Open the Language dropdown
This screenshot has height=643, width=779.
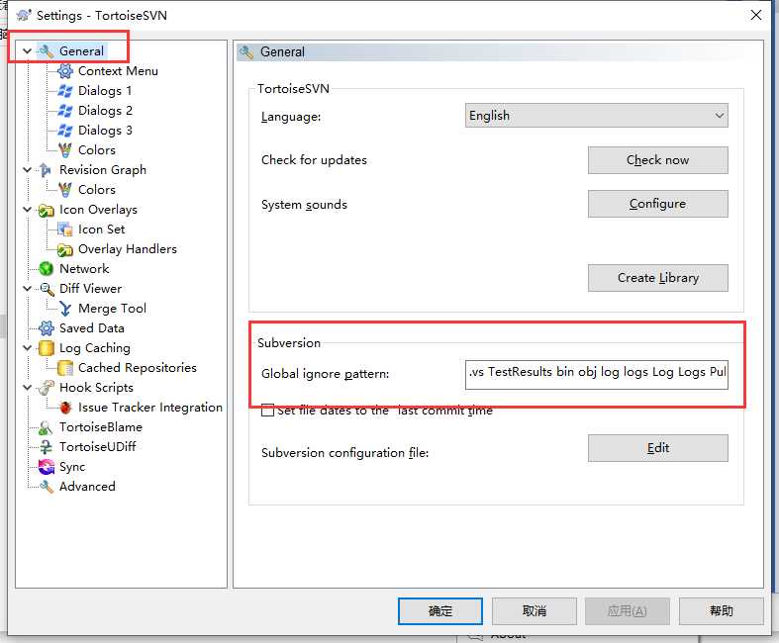597,116
